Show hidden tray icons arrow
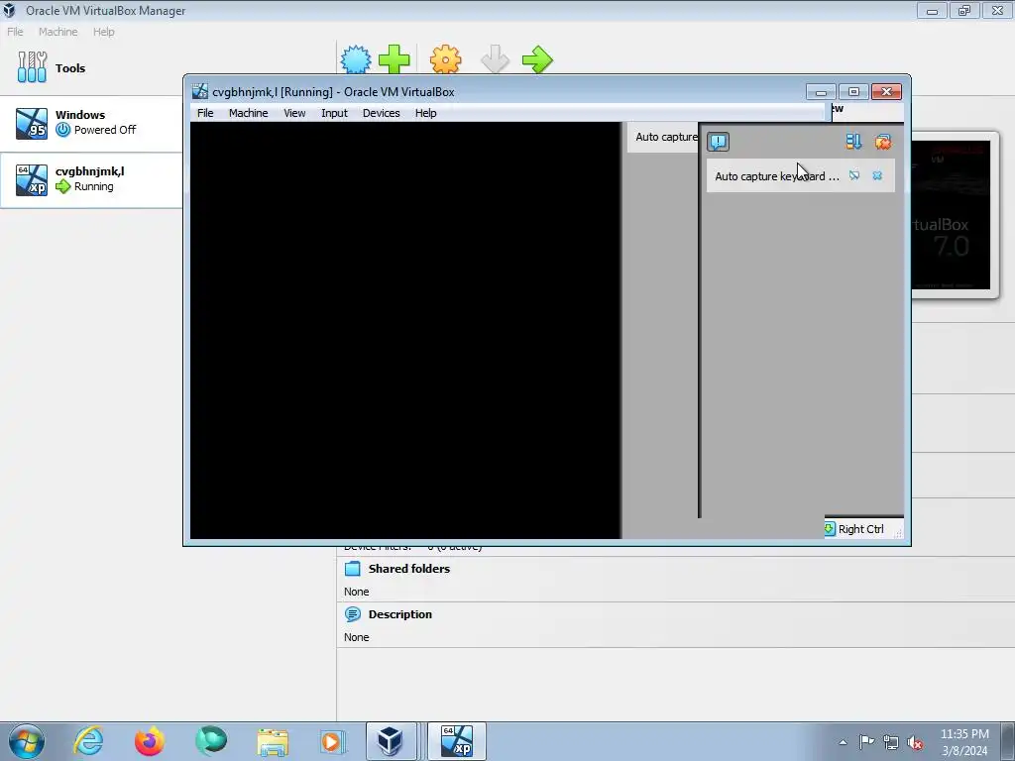1015x761 pixels. (843, 742)
